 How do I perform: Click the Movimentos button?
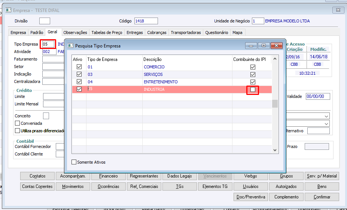click(73, 186)
